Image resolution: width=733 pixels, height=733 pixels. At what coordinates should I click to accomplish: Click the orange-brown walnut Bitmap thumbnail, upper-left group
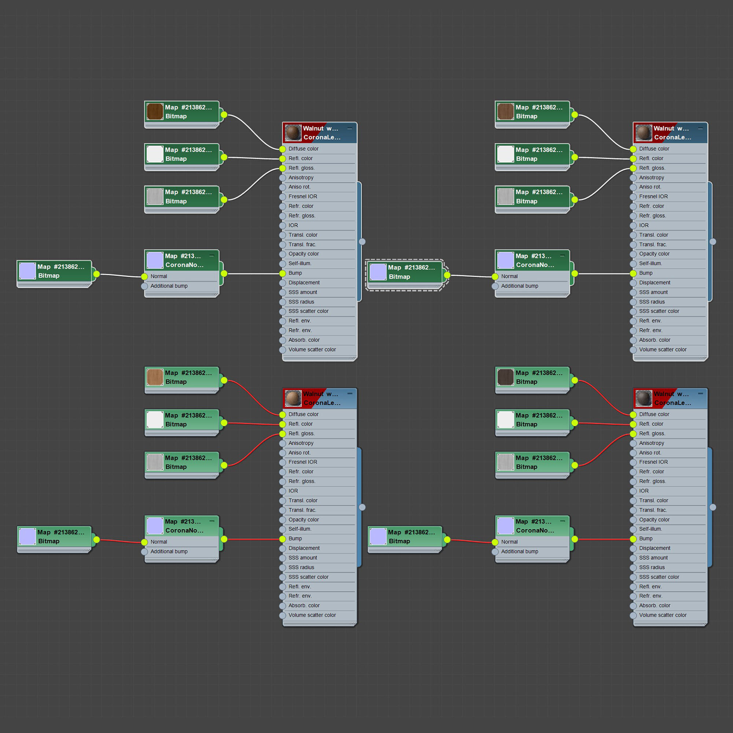pyautogui.click(x=155, y=111)
